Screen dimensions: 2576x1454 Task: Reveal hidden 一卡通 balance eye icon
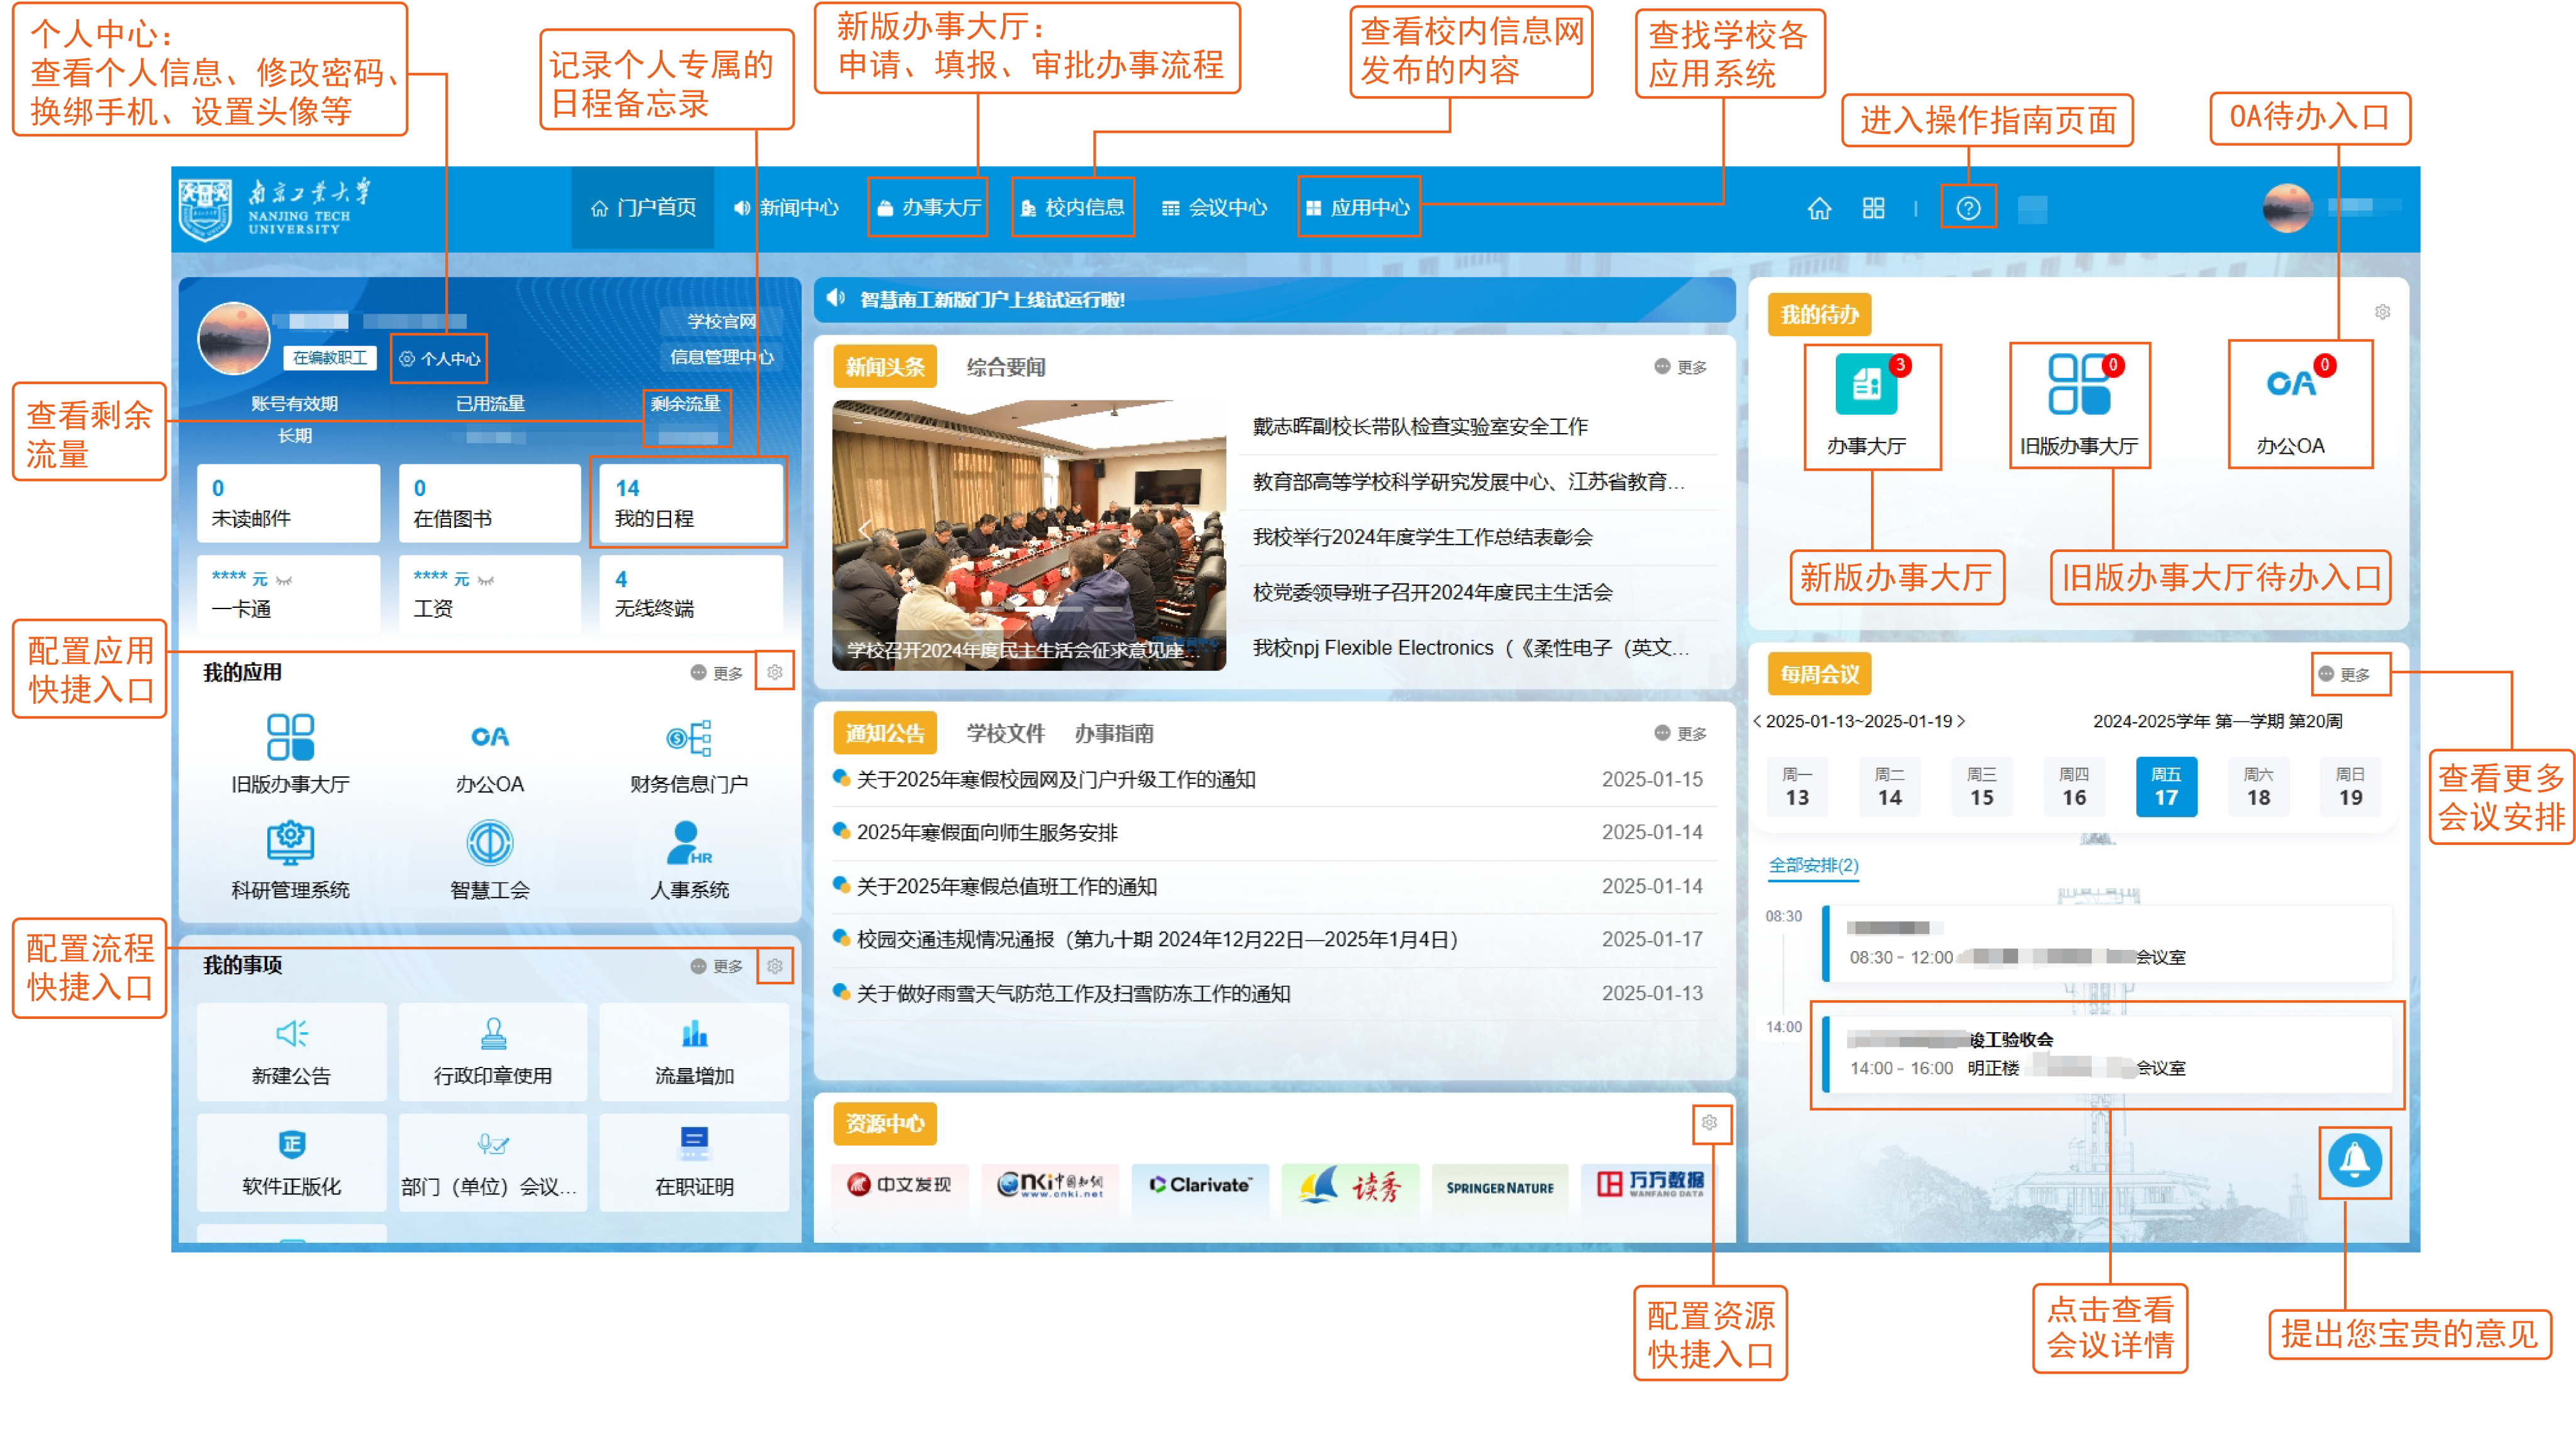pyautogui.click(x=284, y=580)
